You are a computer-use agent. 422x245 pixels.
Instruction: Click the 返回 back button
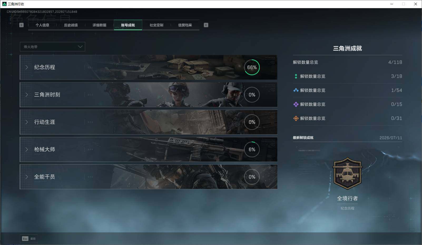(29, 238)
